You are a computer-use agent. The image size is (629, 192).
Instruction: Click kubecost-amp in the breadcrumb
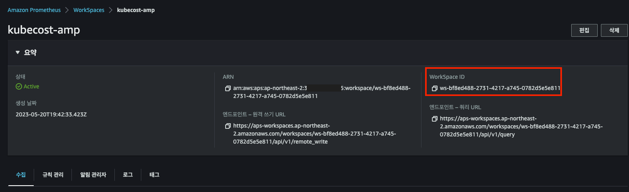click(136, 10)
